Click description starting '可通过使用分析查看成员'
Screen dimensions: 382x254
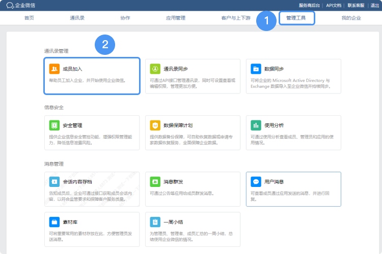[x=292, y=140]
